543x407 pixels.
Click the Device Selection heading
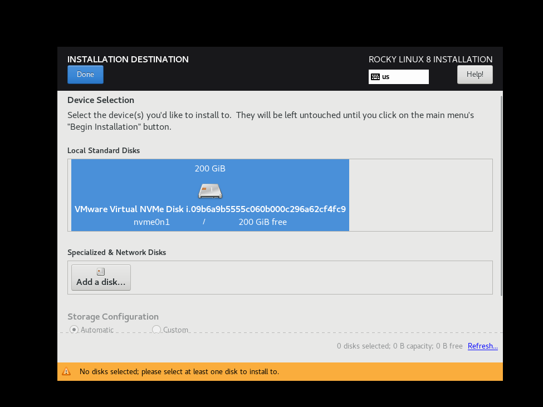101,100
